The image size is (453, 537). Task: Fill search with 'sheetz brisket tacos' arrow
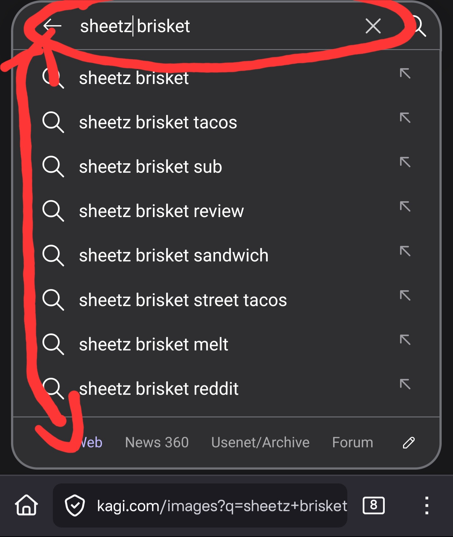tap(405, 118)
